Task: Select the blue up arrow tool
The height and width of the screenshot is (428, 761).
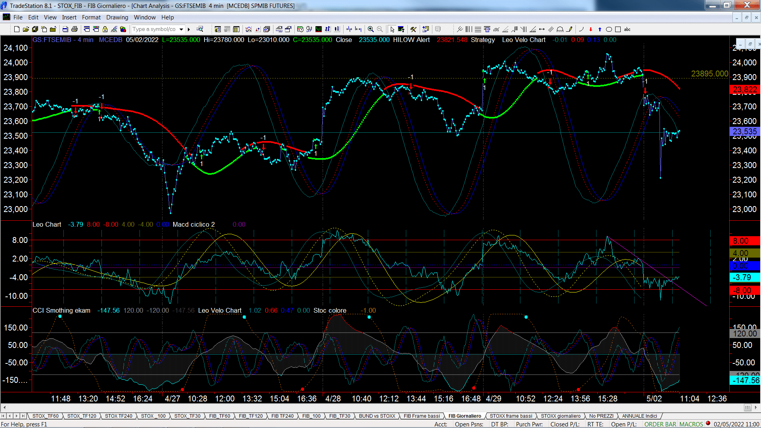Action: click(x=600, y=29)
